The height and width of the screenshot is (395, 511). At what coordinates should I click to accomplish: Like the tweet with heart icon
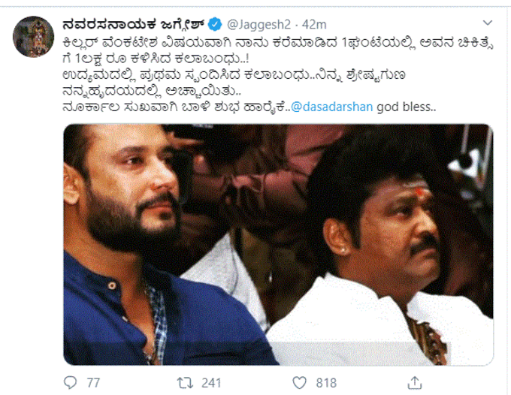click(x=300, y=383)
